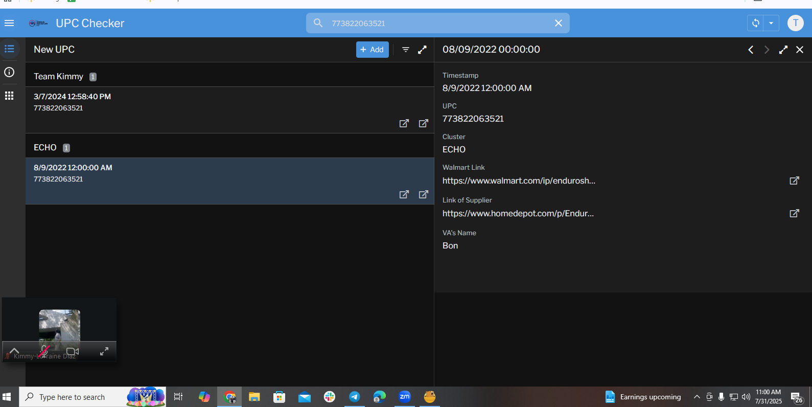Click the right link icon in the 8/9/2022 row

coord(424,194)
